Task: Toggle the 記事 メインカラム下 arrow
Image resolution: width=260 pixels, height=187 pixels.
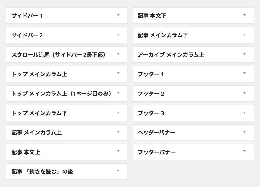Action: pos(245,35)
